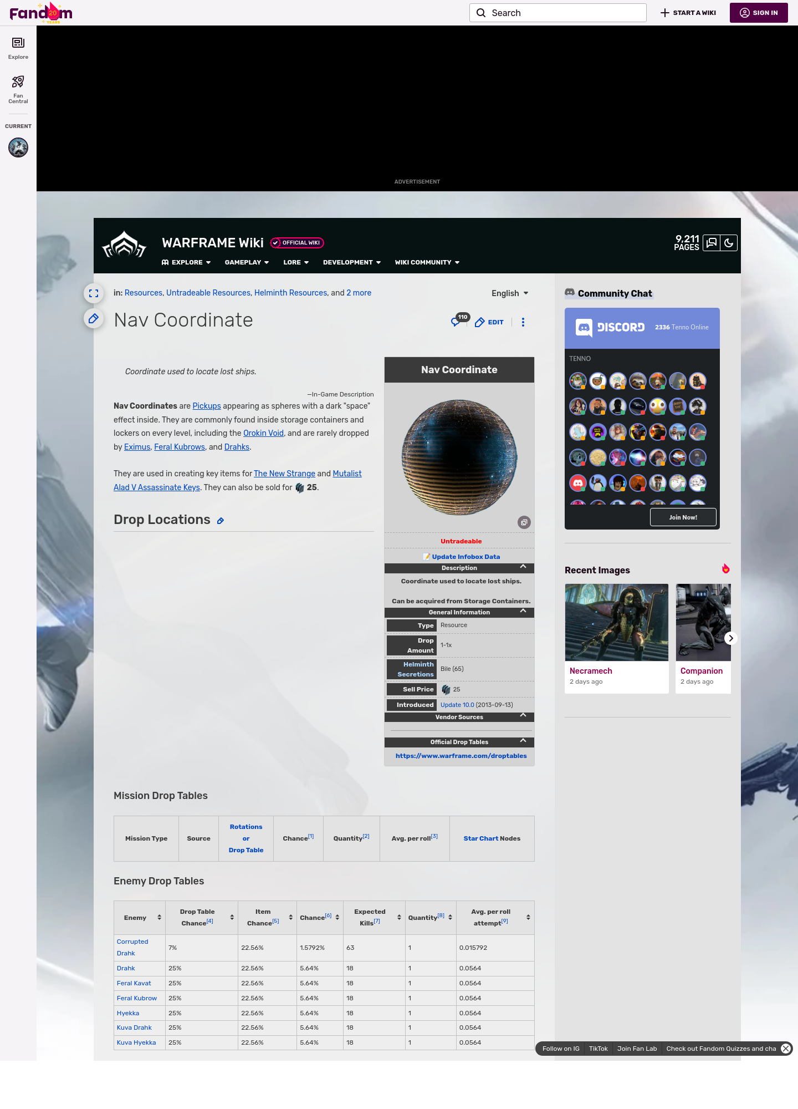Collapse the Official Drop Tables section

(x=459, y=742)
